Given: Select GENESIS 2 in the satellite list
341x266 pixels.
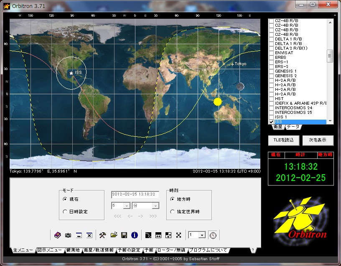Looking at the screenshot, I should click(x=286, y=76).
